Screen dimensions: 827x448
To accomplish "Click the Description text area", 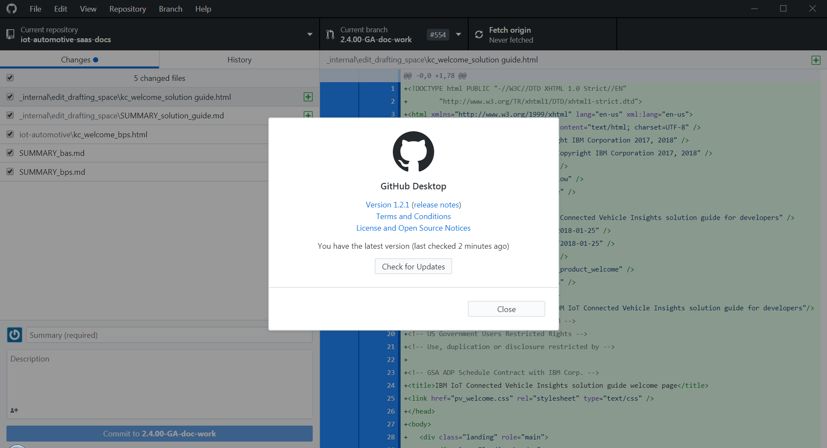I will click(x=159, y=384).
